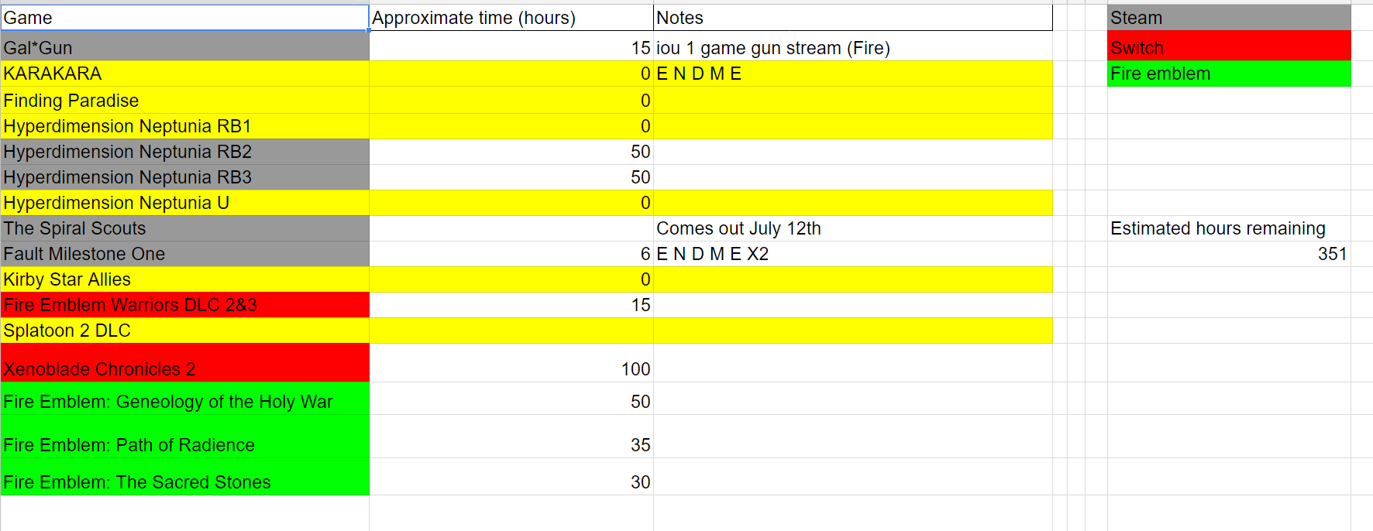Select The Spiral Scouts cell
1373x531 pixels.
point(184,228)
